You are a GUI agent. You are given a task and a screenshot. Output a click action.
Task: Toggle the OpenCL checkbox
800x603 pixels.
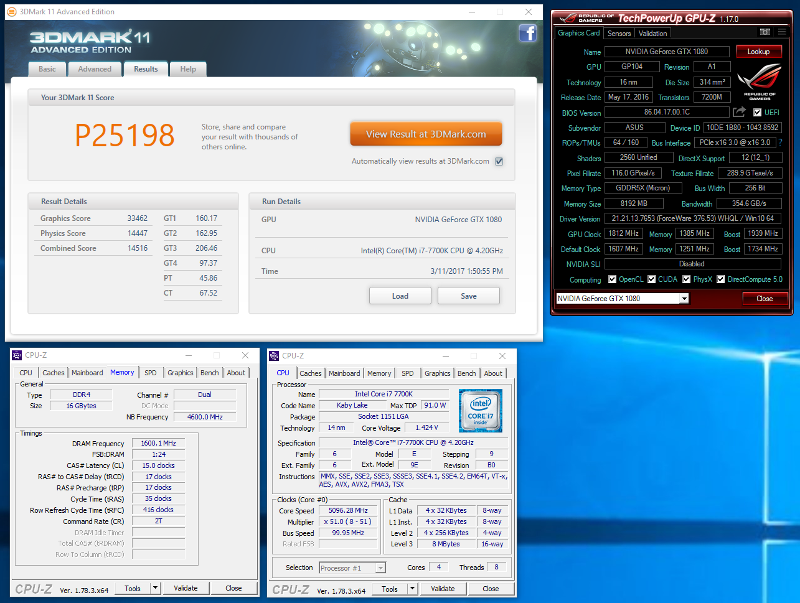612,279
